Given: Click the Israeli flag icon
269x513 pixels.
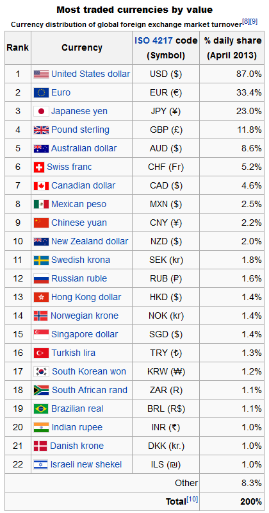Looking at the screenshot, I should (x=41, y=464).
